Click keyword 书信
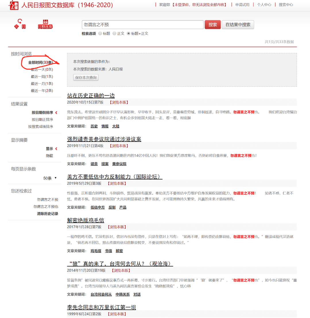Image resolution: width=310 pixels, height=318 pixels. click(108, 251)
